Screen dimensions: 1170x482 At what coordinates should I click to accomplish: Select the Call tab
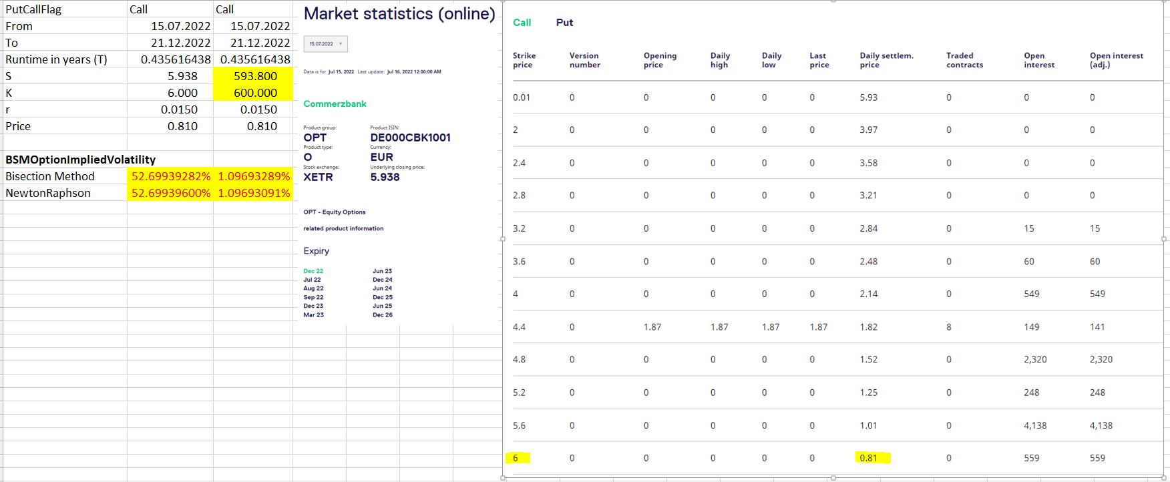522,23
